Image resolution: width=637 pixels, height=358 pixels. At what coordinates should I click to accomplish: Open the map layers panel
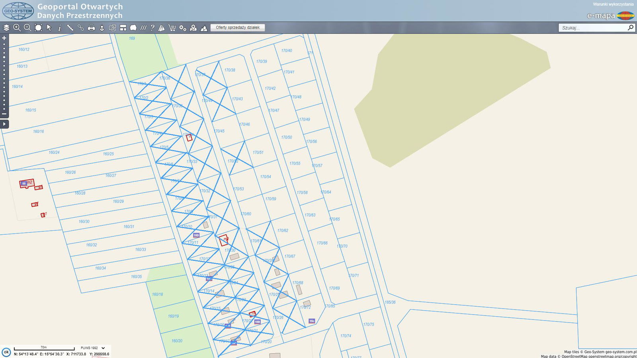pyautogui.click(x=6, y=28)
